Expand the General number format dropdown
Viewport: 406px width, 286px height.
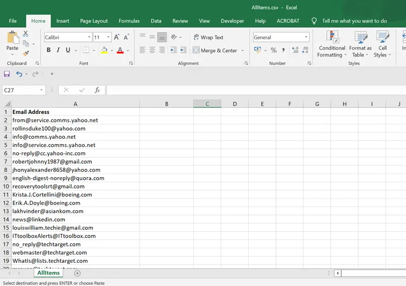(306, 37)
